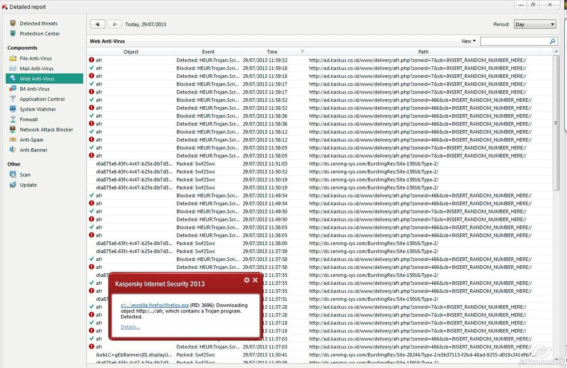The width and height of the screenshot is (567, 368).
Task: Open Details link in popup
Action: tap(130, 327)
